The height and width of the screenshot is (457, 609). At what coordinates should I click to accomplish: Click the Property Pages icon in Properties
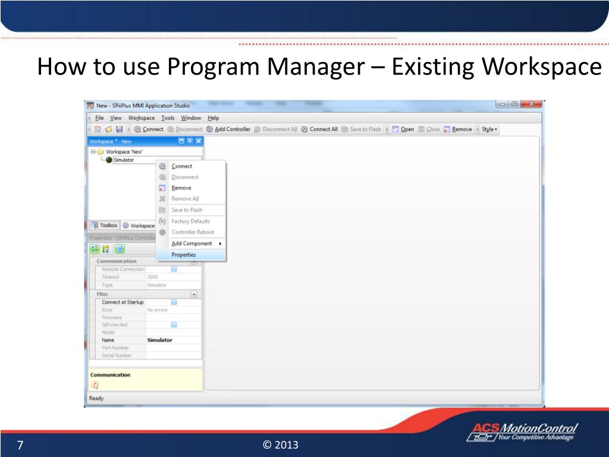(120, 249)
